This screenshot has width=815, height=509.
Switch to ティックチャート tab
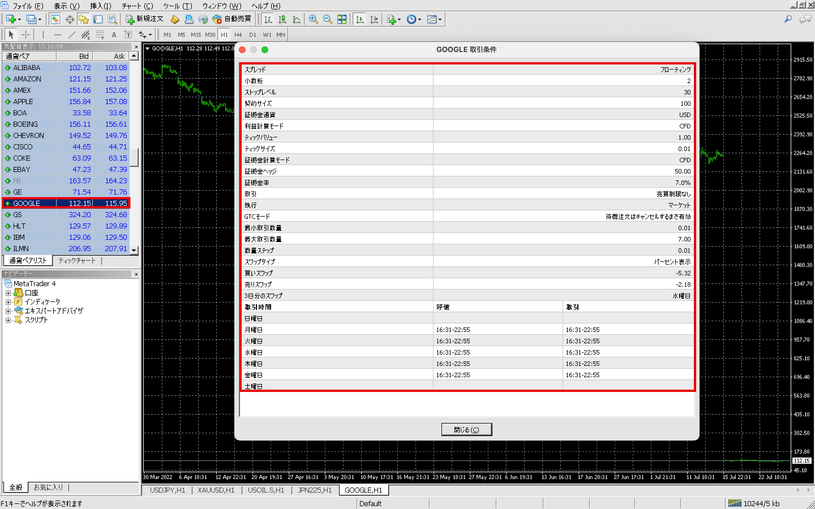[77, 260]
